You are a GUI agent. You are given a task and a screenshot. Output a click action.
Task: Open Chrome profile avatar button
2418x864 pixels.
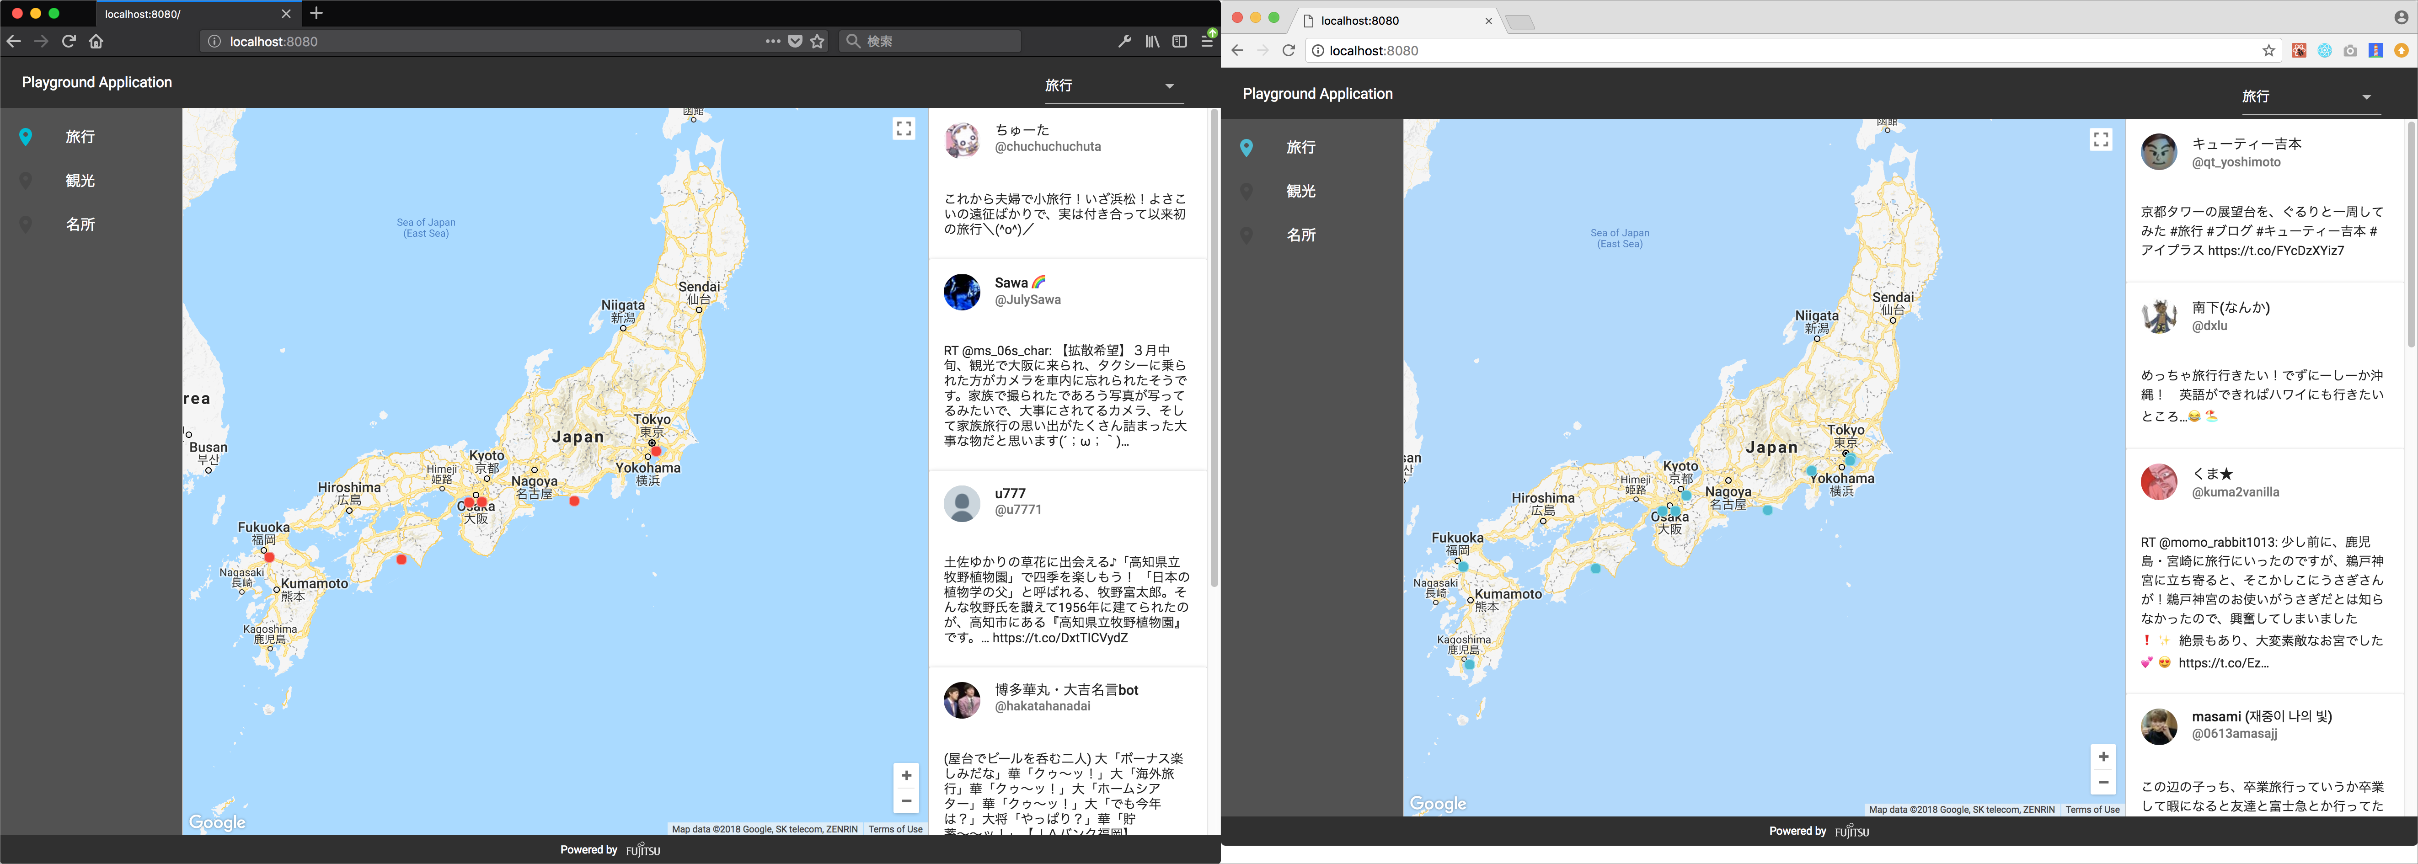click(2401, 17)
